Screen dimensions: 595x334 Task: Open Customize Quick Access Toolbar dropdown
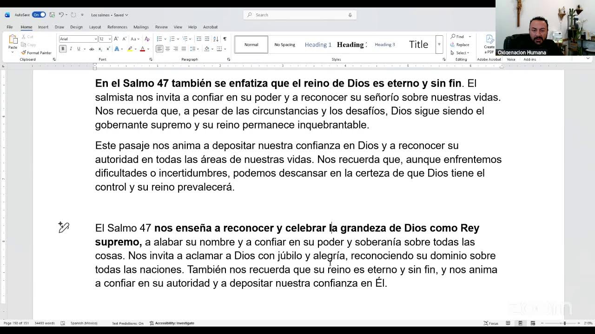tap(82, 15)
